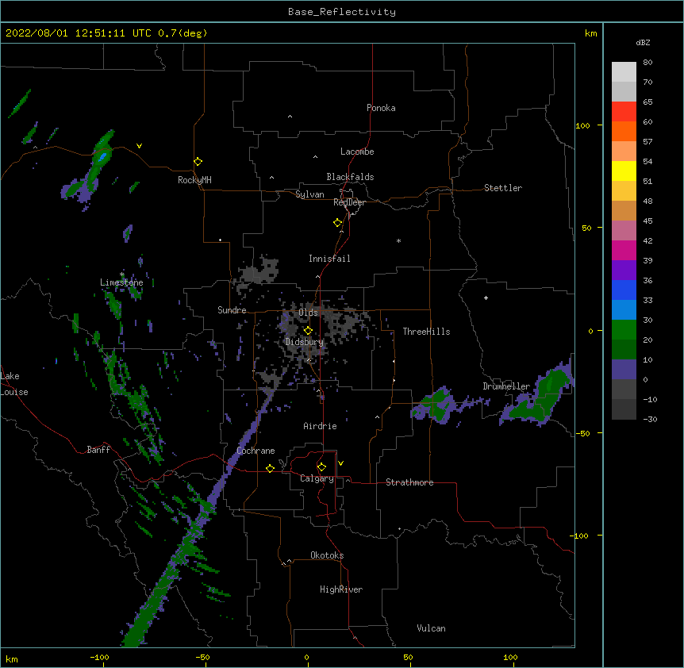
Task: Select the yellow v marker northwest of RockyMH
Action: coord(139,146)
